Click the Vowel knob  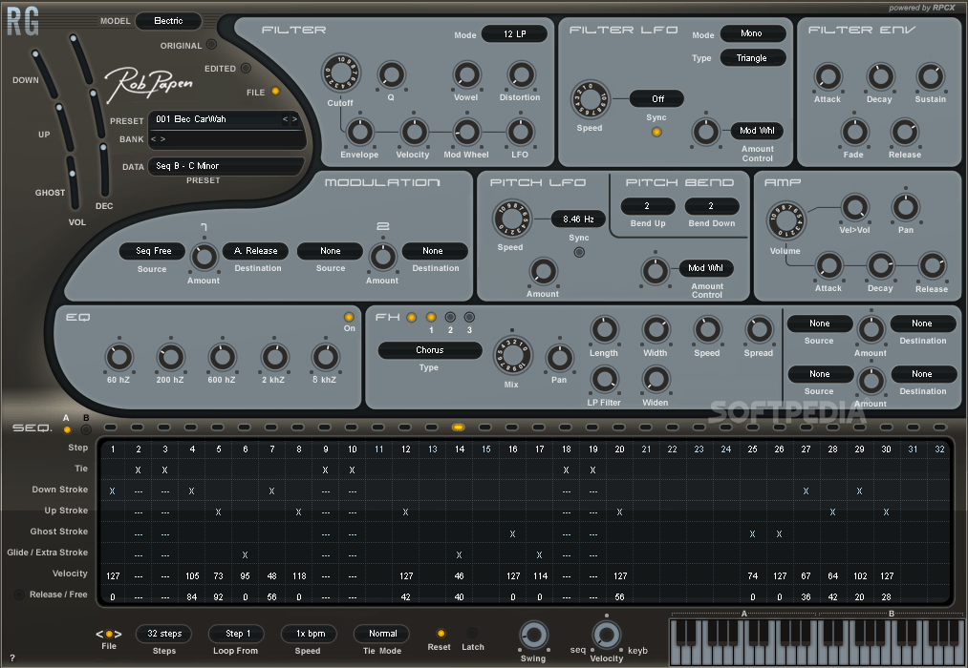point(466,75)
